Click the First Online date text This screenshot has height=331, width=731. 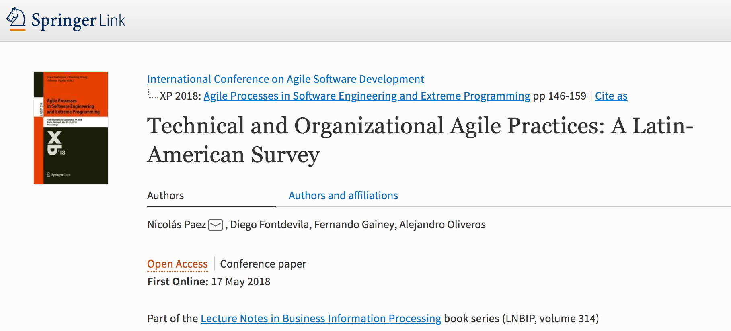point(240,282)
